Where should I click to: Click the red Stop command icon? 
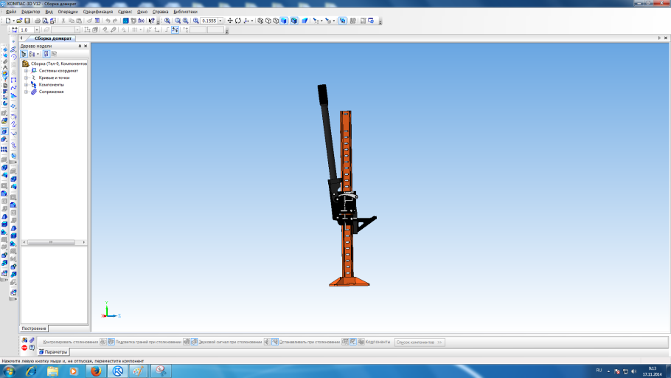coord(24,348)
